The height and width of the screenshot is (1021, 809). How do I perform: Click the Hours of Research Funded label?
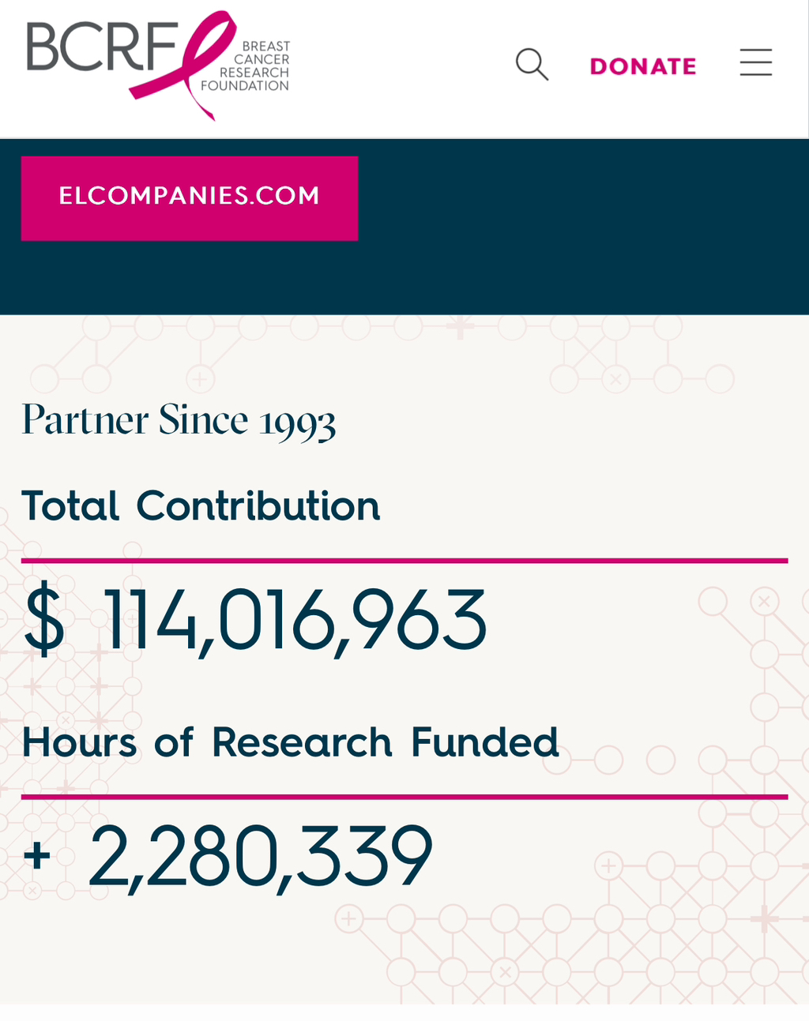pos(290,743)
